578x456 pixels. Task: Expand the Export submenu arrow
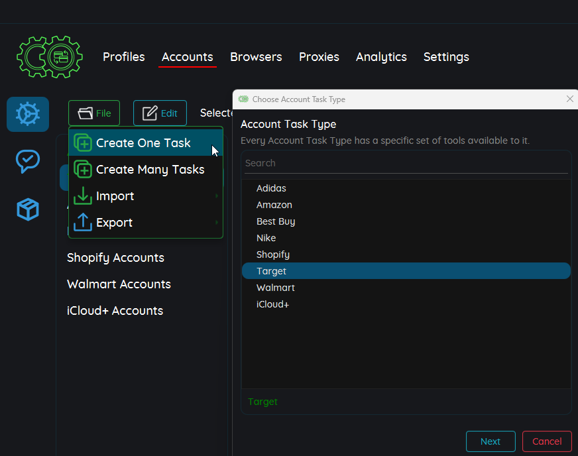pyautogui.click(x=217, y=223)
